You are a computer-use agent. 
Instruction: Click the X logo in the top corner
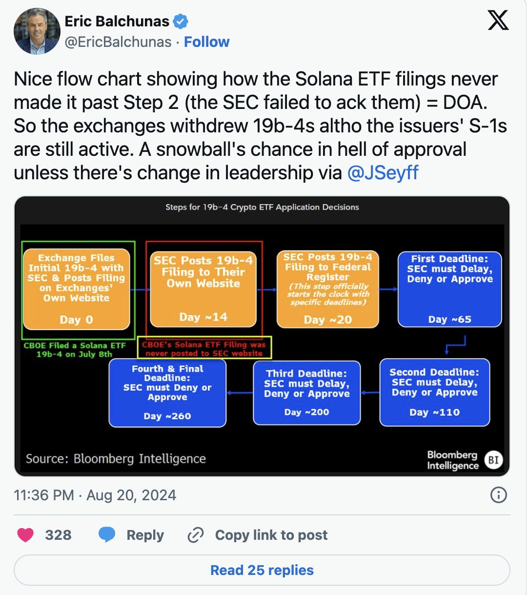[x=499, y=21]
